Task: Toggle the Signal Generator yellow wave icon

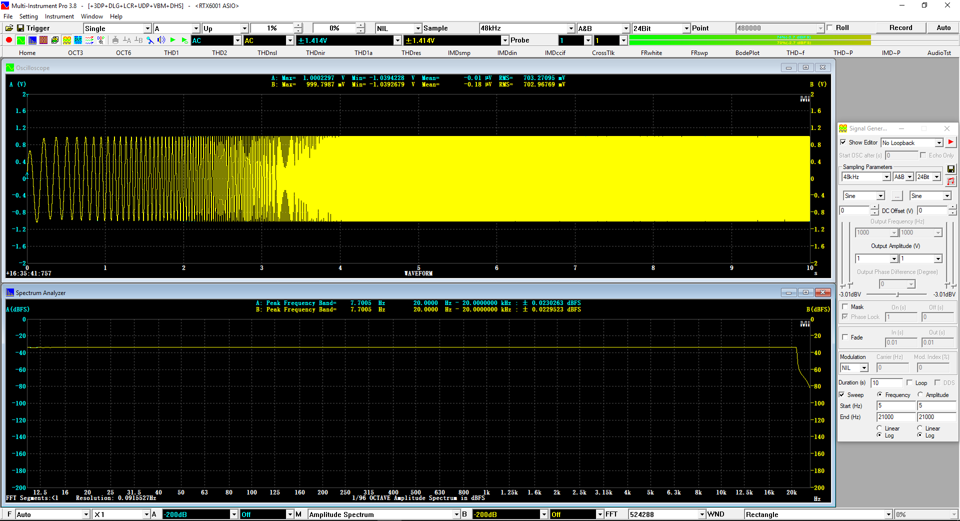Action: [x=66, y=40]
